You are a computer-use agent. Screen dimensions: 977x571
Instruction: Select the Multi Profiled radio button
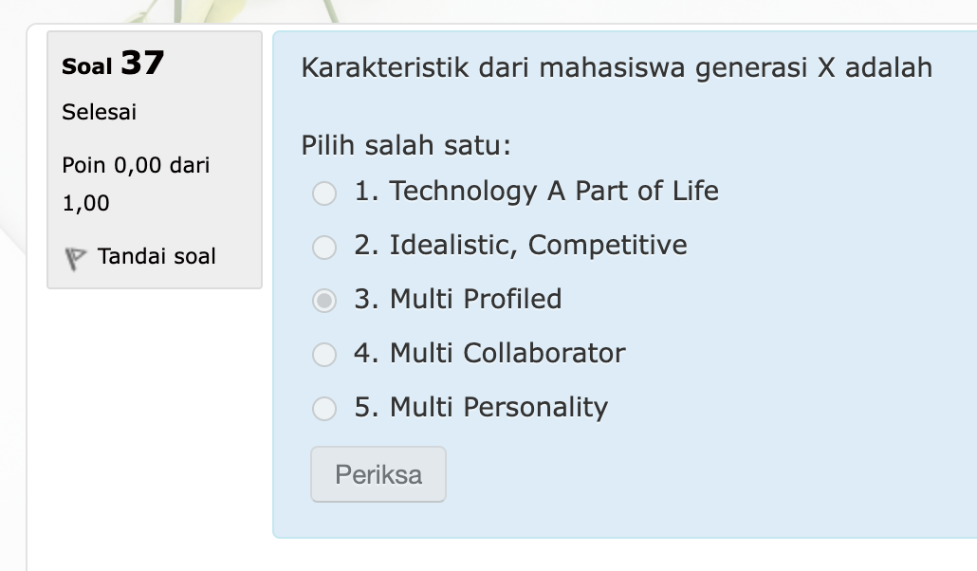click(x=324, y=301)
